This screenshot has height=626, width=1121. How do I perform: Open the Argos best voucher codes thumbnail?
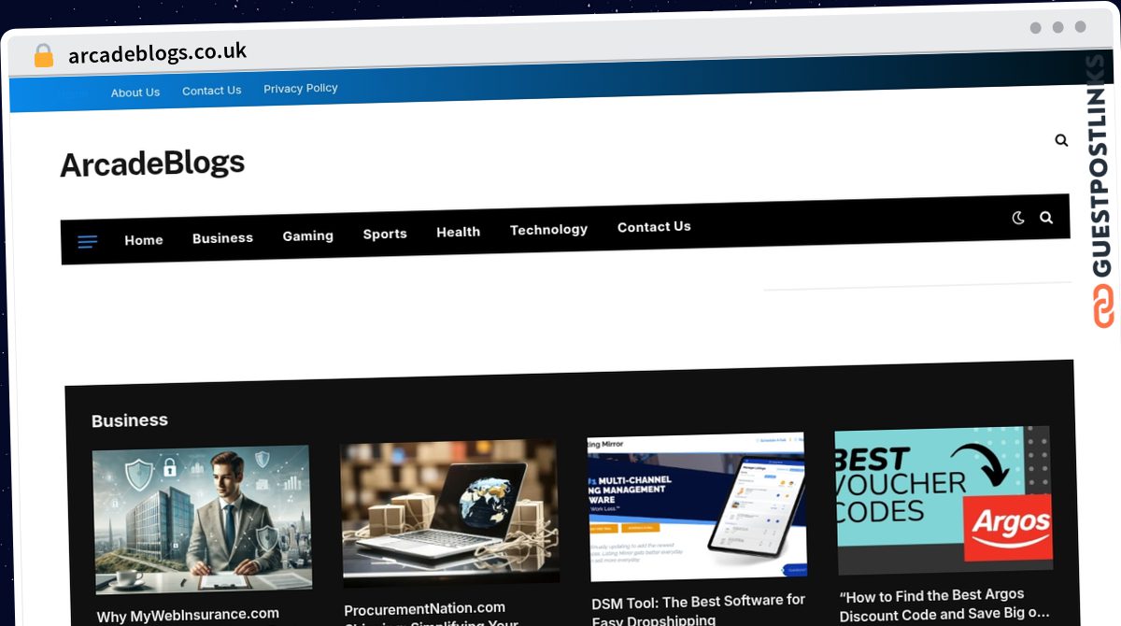pyautogui.click(x=944, y=500)
